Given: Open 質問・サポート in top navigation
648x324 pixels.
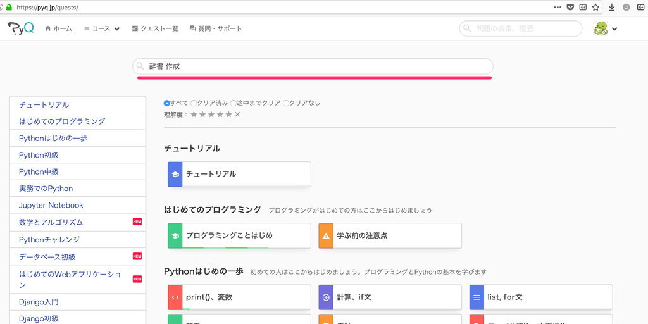Looking at the screenshot, I should (x=215, y=28).
